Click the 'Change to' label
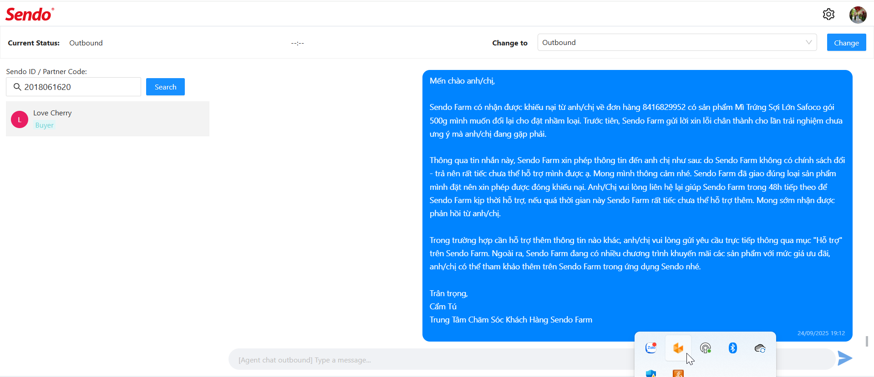 click(x=510, y=43)
